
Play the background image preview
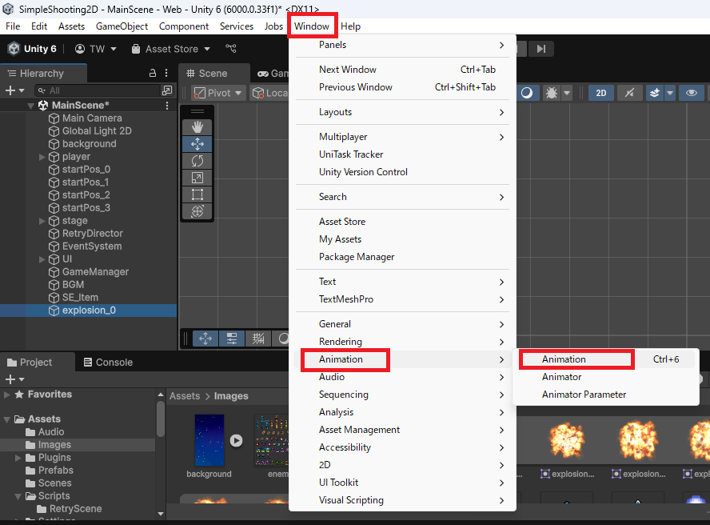[236, 440]
